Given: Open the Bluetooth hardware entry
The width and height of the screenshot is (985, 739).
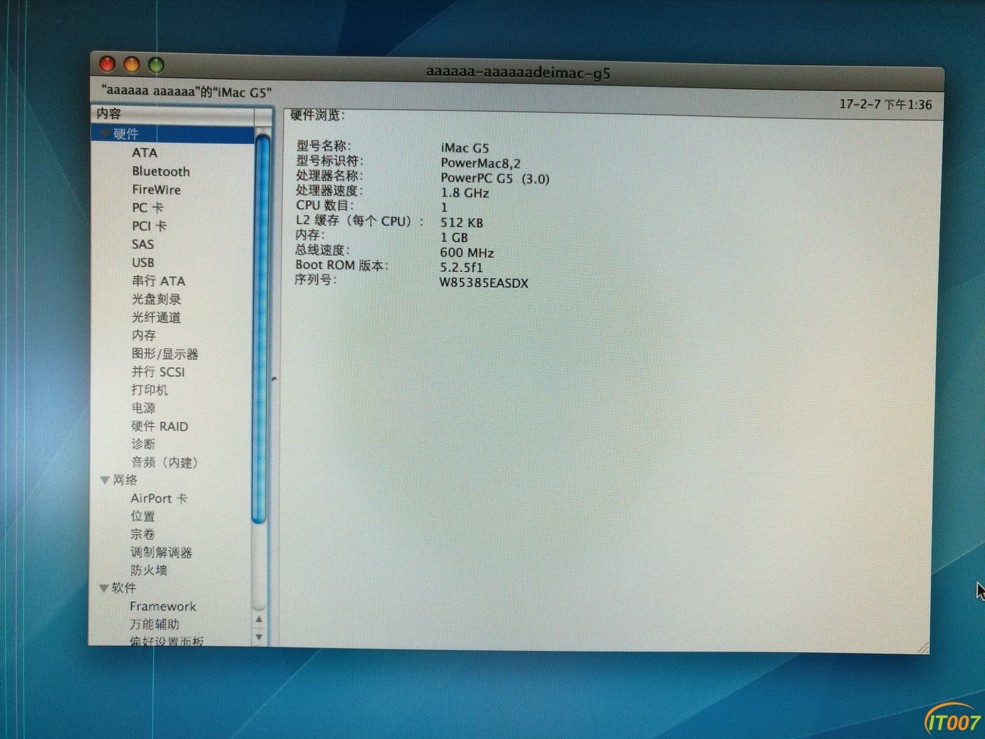Looking at the screenshot, I should tap(161, 171).
